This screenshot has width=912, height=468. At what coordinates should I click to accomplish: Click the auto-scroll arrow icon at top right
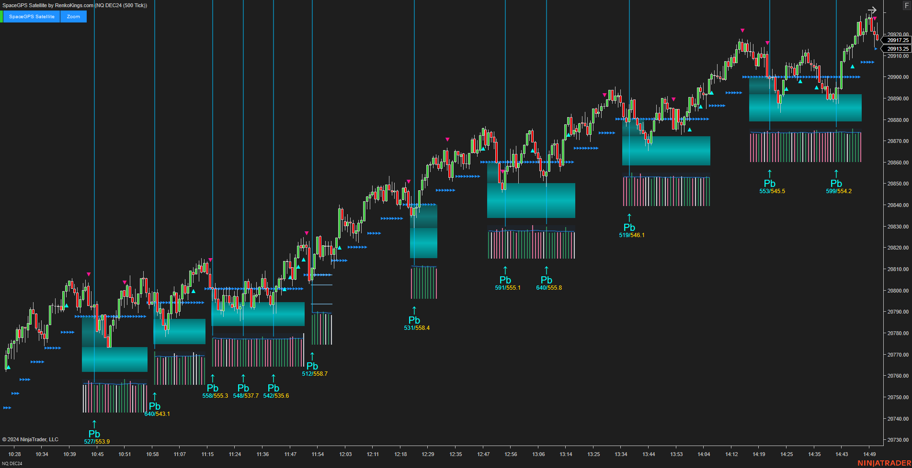click(872, 10)
